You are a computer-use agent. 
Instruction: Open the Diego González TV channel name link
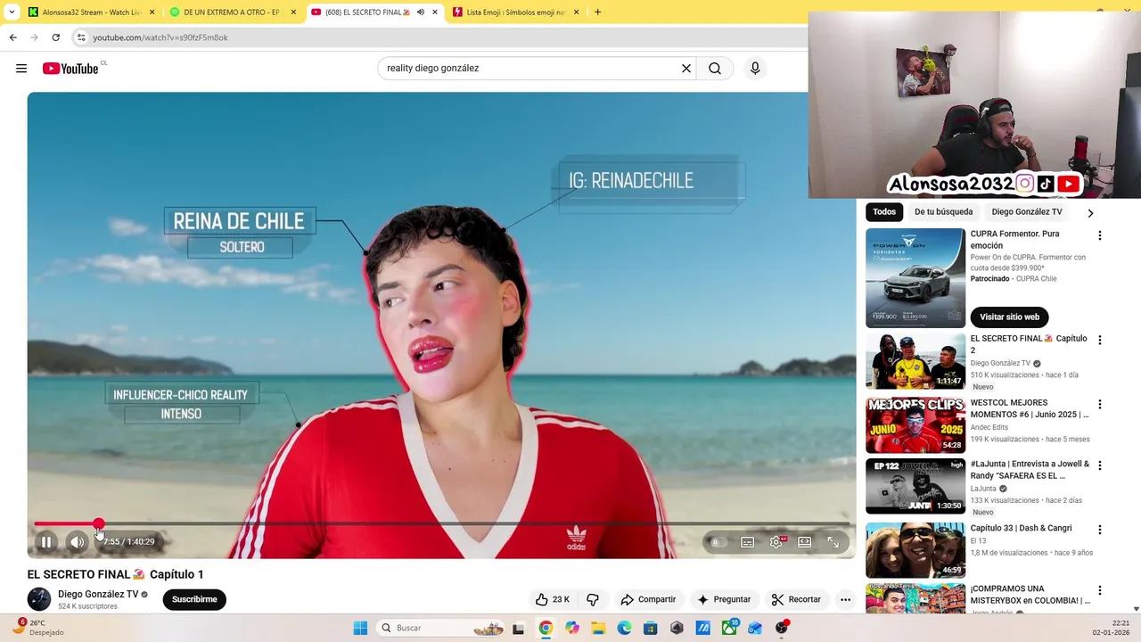click(98, 594)
